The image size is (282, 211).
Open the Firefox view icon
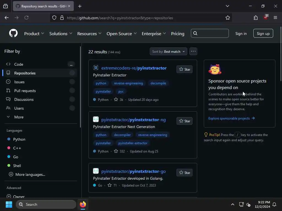click(6, 6)
